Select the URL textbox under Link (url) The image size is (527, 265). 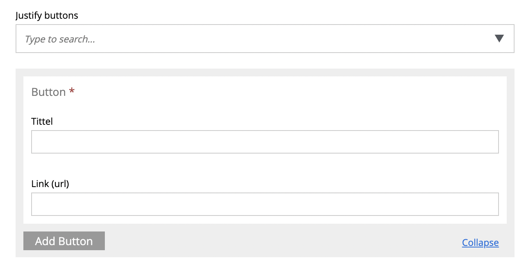tap(265, 204)
